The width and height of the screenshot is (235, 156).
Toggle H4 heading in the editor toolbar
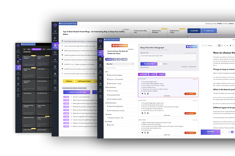227,45
